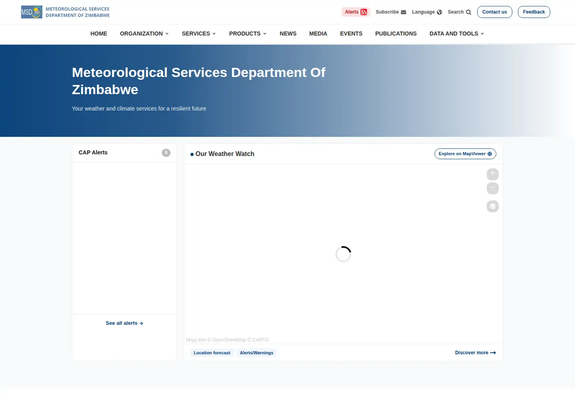Click the CAP Alerts count badge

click(x=166, y=153)
